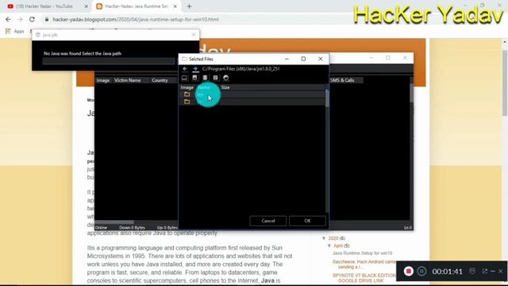Click the Down 0 Bytes status entry
Screen dimensions: 508x286
(x=132, y=228)
